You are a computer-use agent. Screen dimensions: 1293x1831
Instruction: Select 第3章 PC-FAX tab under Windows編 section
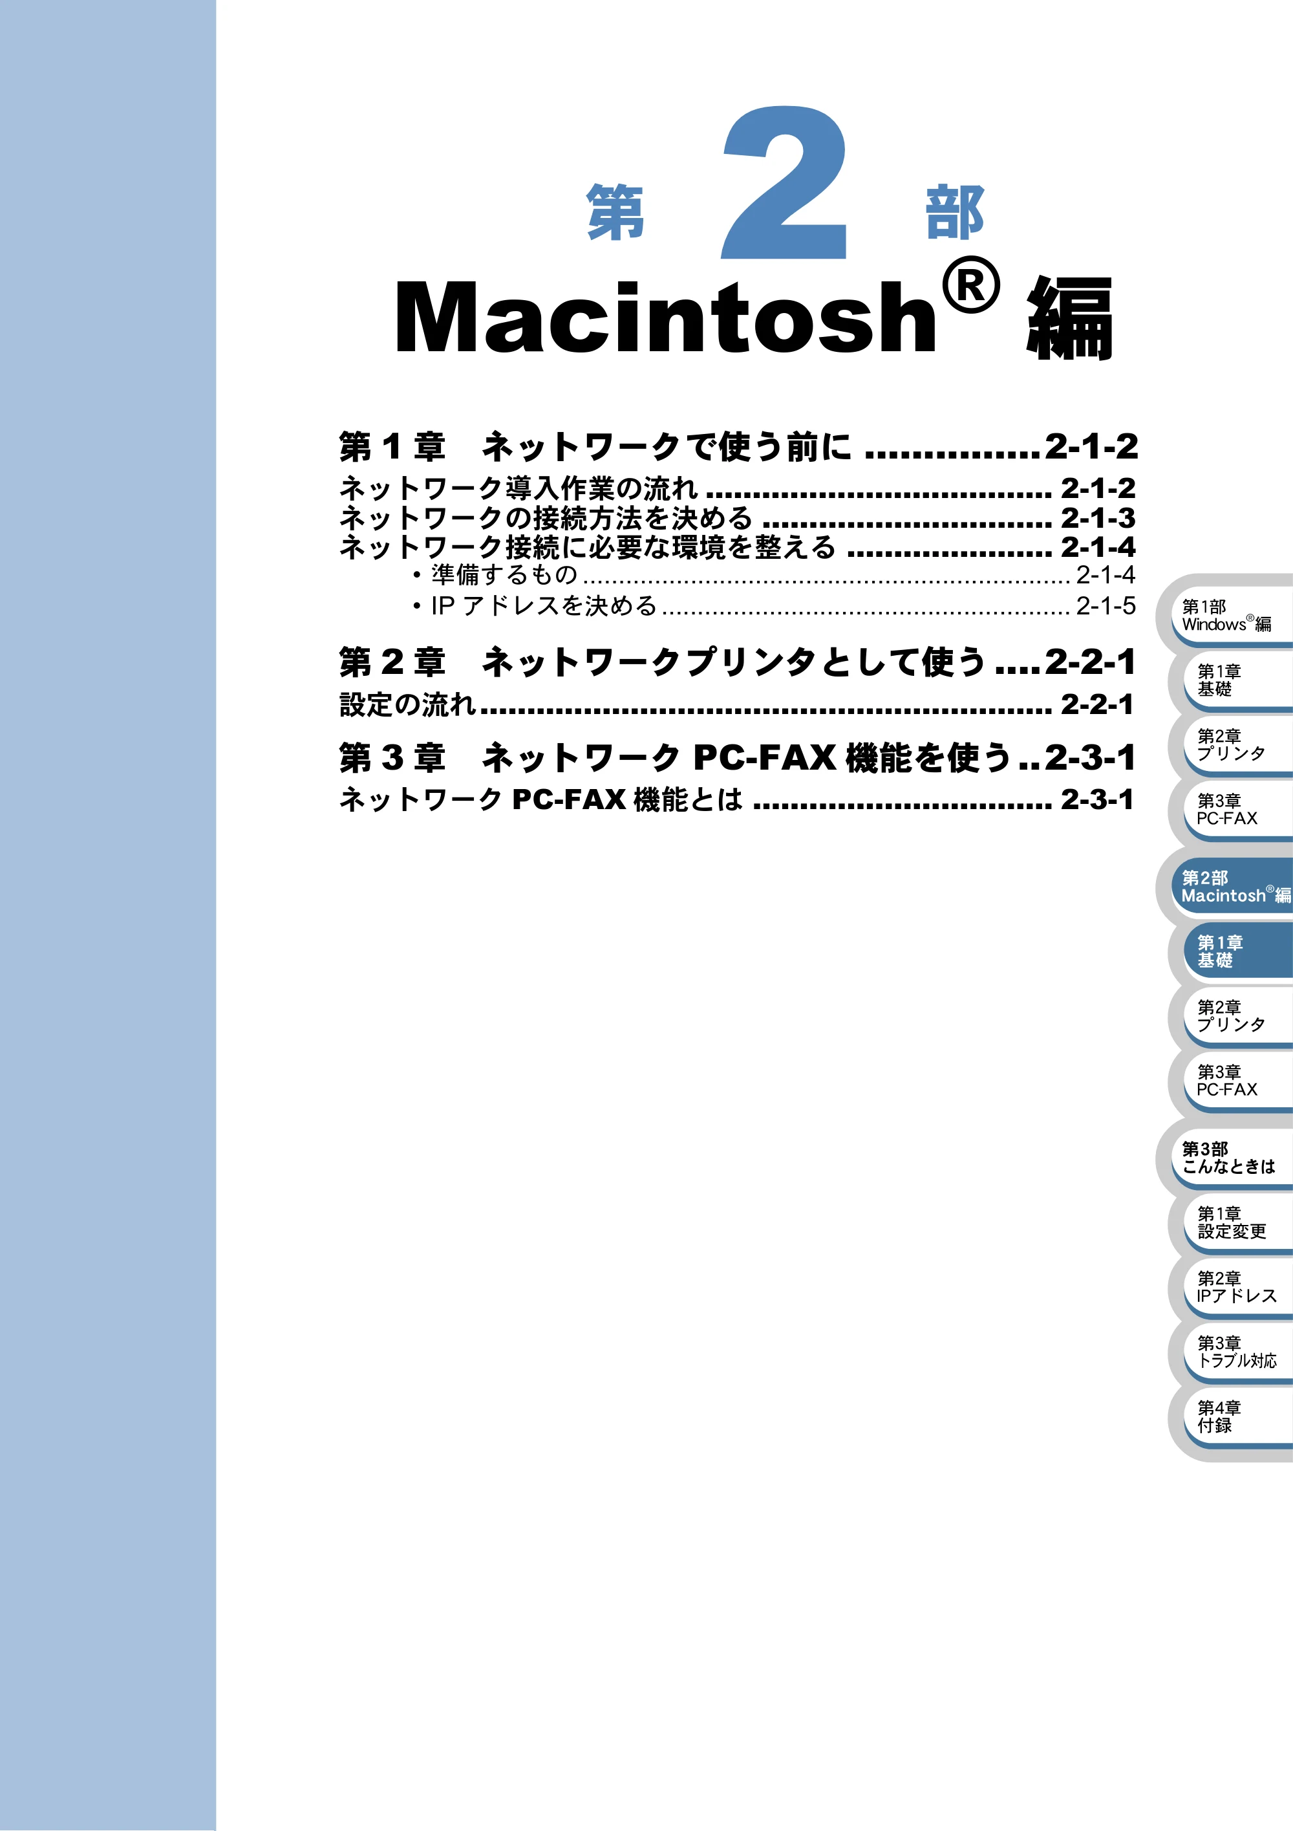coord(1238,810)
